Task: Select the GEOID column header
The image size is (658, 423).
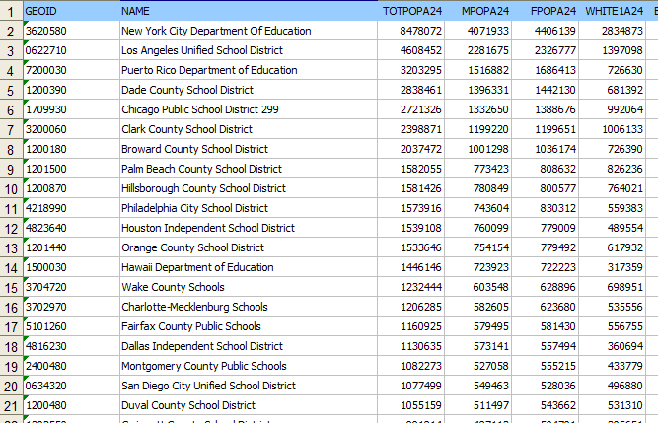Action: (x=69, y=11)
